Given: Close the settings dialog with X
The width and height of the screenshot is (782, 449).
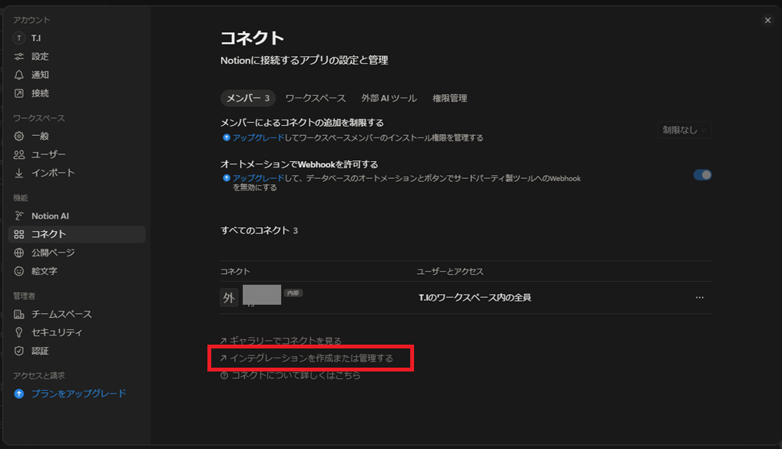Looking at the screenshot, I should point(767,21).
